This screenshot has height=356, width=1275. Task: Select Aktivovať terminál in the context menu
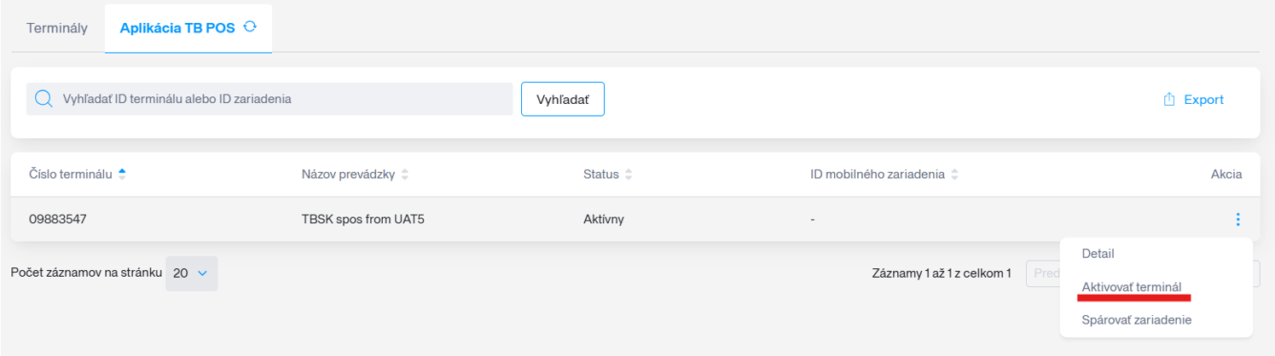pos(1131,287)
